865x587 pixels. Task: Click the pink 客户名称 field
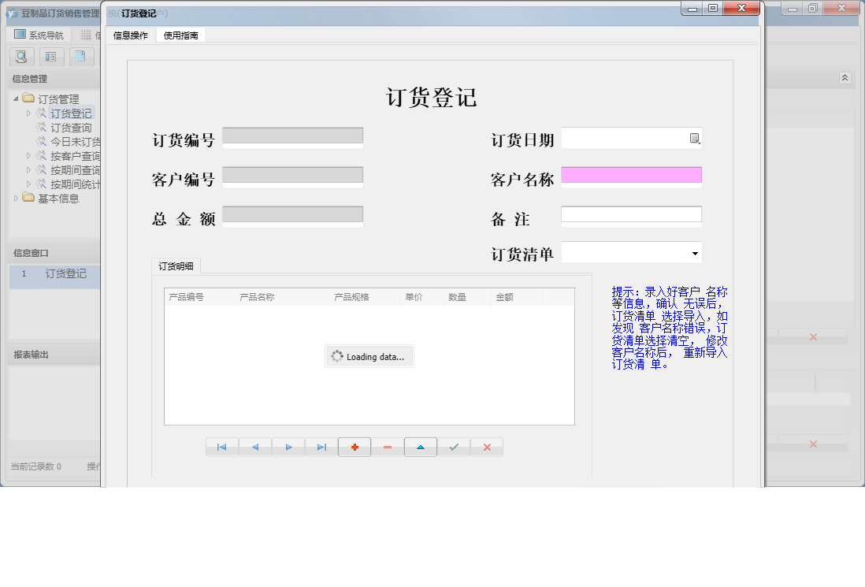tap(631, 175)
